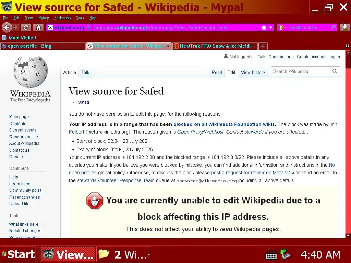Click the search magnifier in DuckDuckGo box
The image size is (351, 263).
click(333, 27)
